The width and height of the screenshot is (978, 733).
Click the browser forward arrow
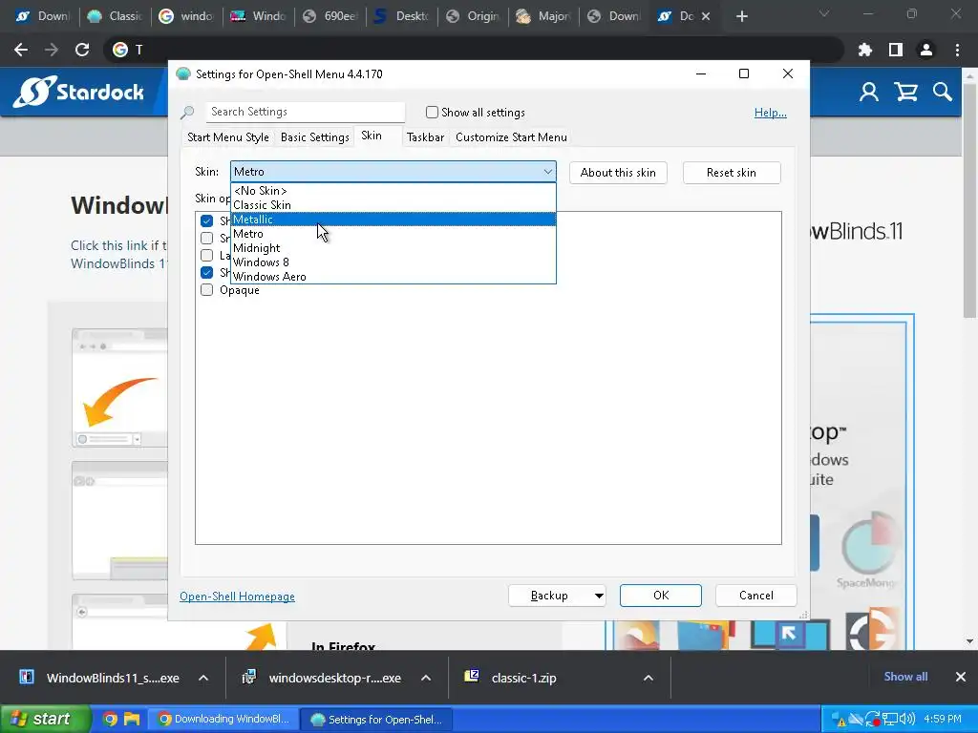click(52, 50)
